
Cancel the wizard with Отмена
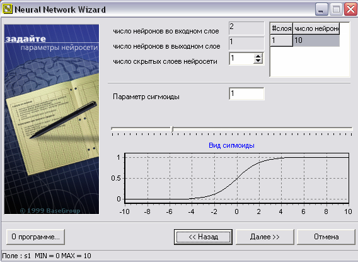326,237
